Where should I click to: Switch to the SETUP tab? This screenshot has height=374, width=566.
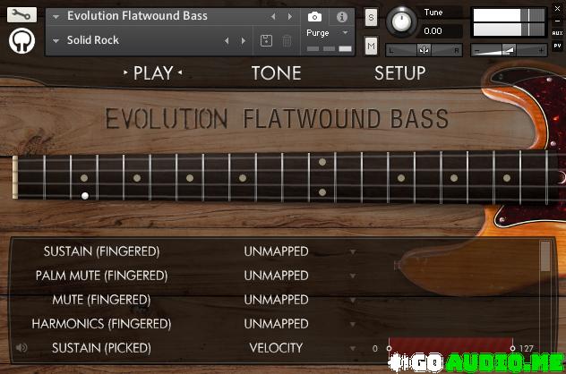tap(400, 73)
